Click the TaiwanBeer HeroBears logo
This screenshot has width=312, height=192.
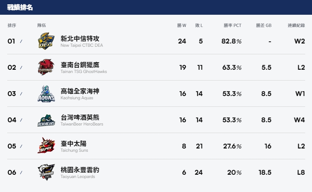tap(46, 120)
